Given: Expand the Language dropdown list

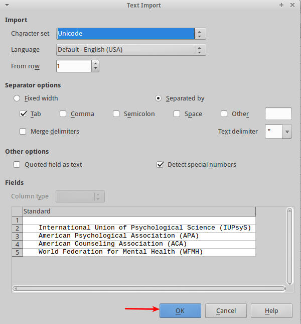Looking at the screenshot, I should pyautogui.click(x=200, y=50).
